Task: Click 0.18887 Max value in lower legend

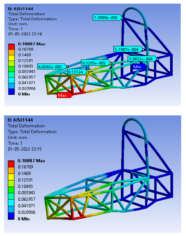Action: coord(31,161)
